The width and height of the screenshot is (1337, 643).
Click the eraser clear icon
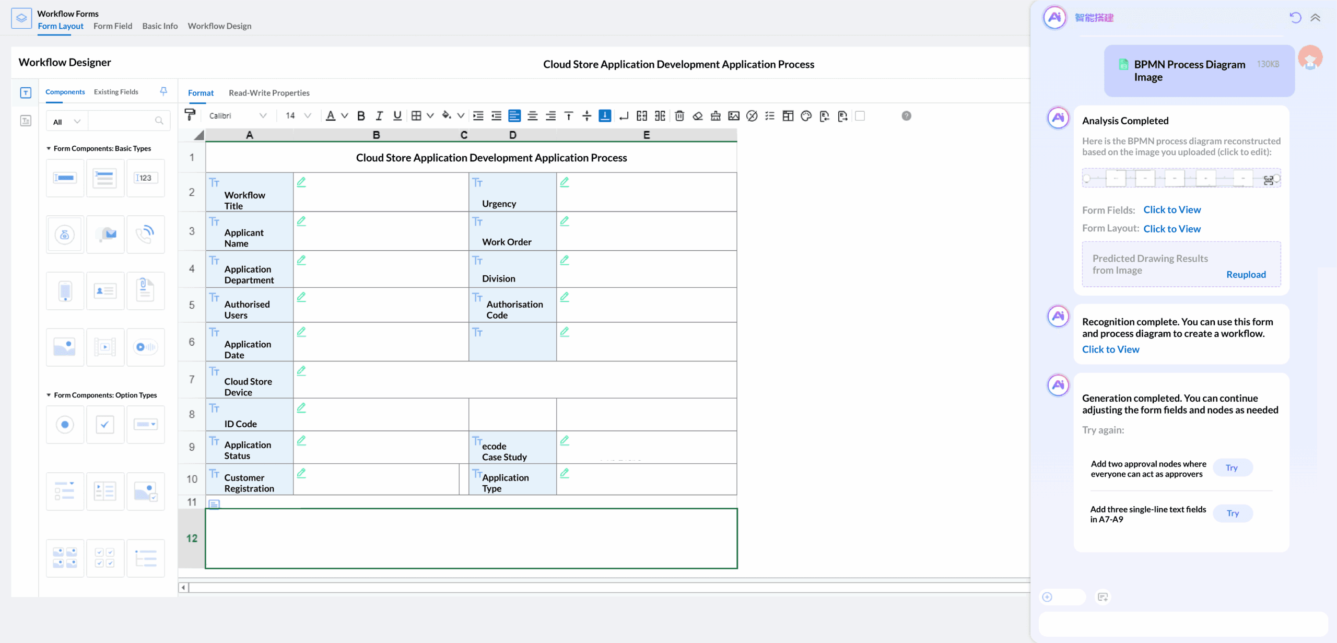[x=698, y=116]
